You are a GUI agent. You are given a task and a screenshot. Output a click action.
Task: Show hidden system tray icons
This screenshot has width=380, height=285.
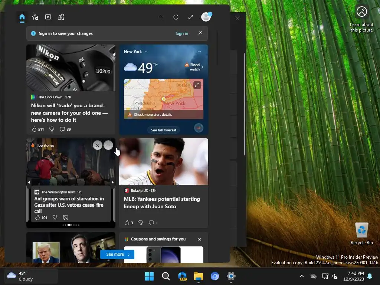click(x=302, y=276)
